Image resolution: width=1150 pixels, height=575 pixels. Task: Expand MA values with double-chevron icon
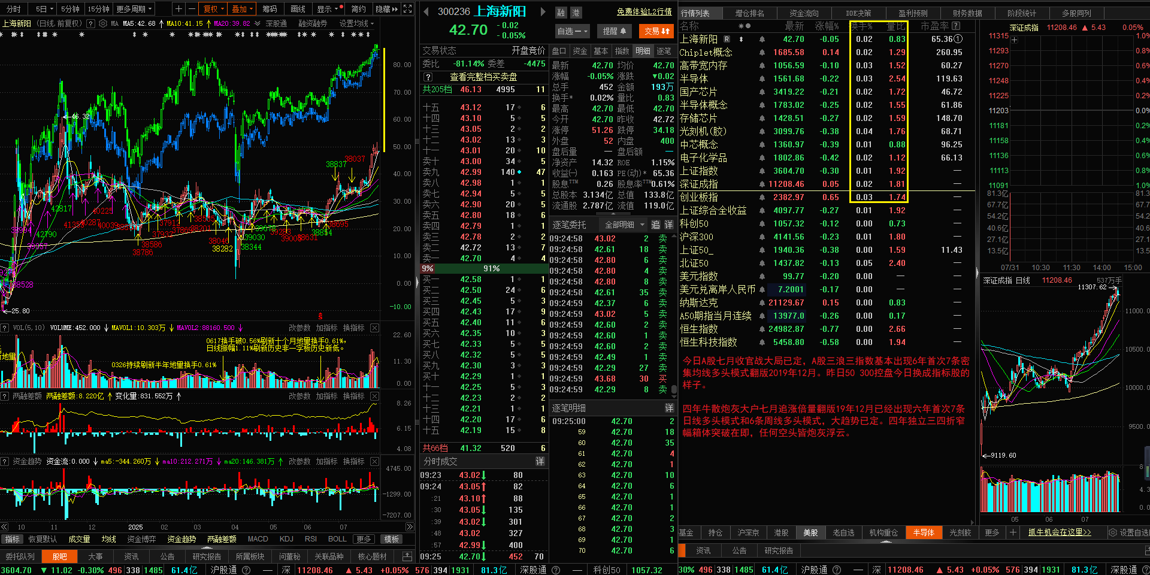[258, 23]
